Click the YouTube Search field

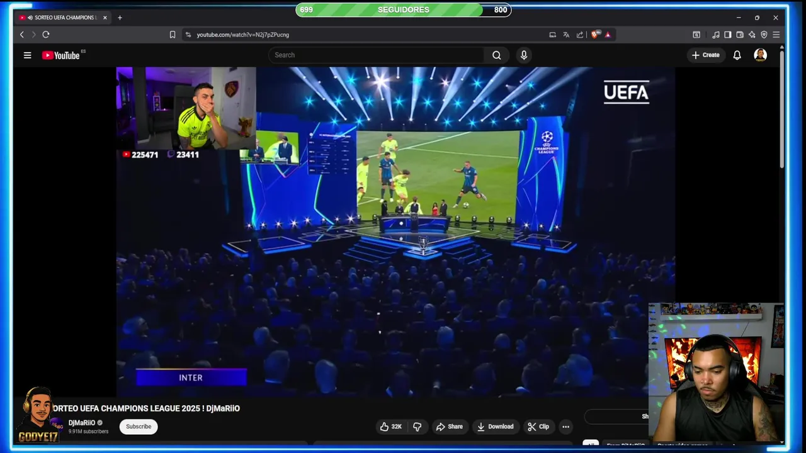(377, 55)
